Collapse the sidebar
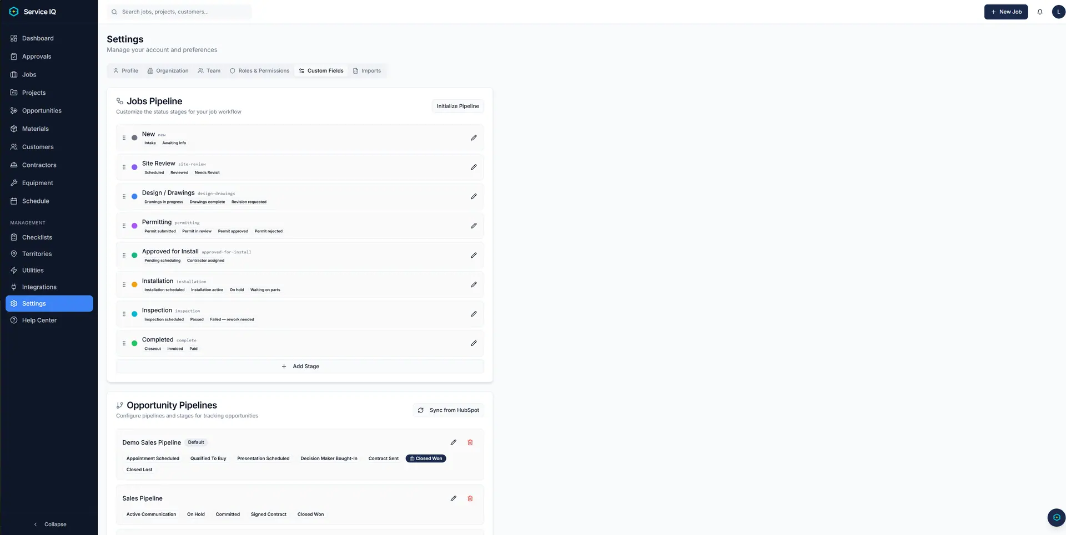This screenshot has height=535, width=1066. point(50,524)
